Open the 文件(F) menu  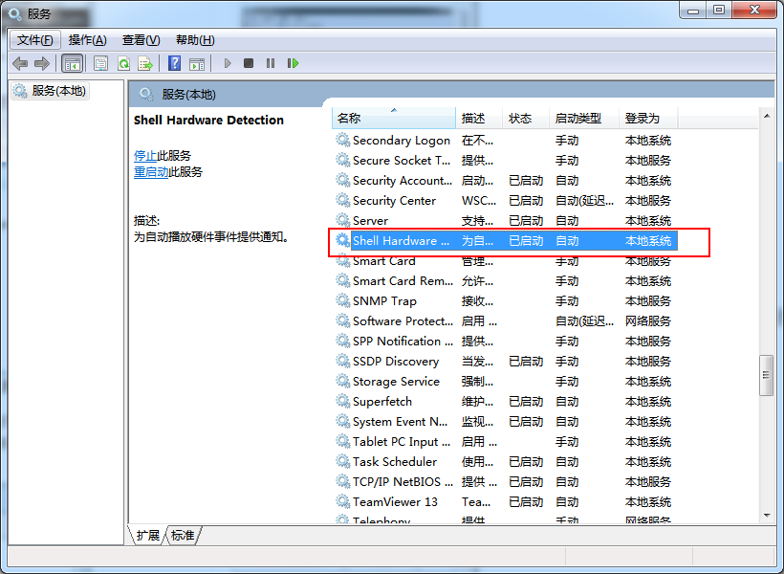click(36, 39)
